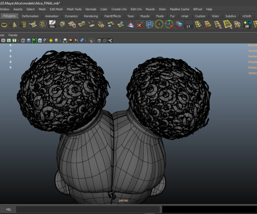The height and width of the screenshot is (214, 257).
Task: Toggle the share-shaped panel toolbar icon
Action: 110,40
